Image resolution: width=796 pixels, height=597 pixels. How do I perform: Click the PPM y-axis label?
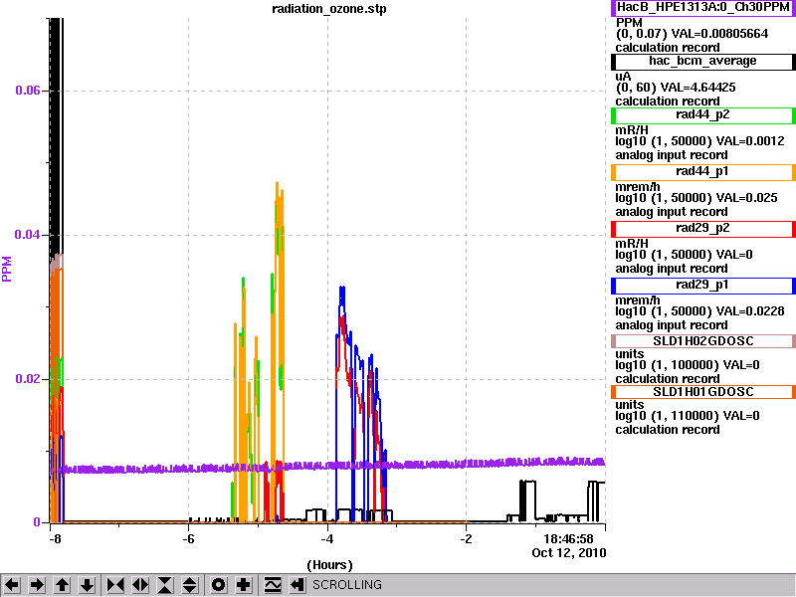point(7,269)
